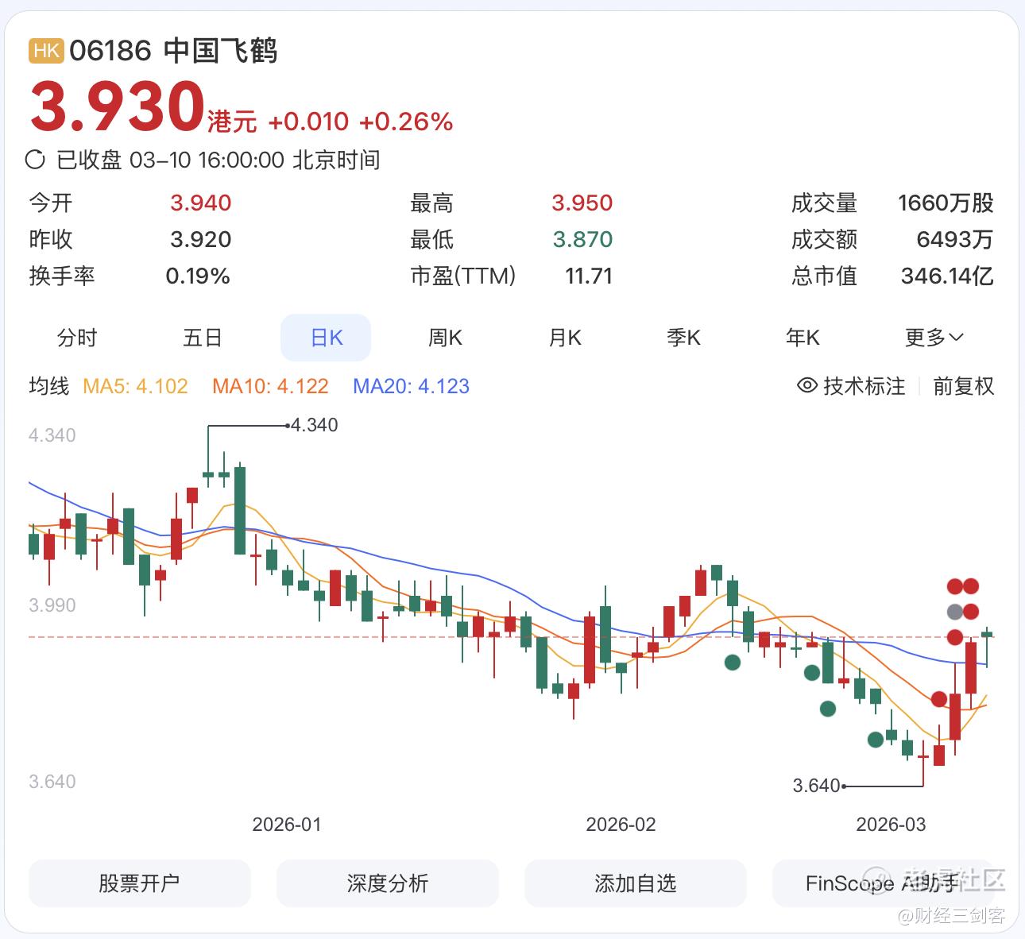Select the 日K tab
Screen dimensions: 1025x939
pos(326,338)
